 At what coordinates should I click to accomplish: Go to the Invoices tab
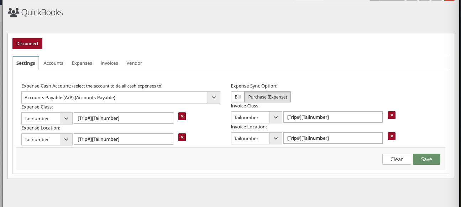(109, 63)
